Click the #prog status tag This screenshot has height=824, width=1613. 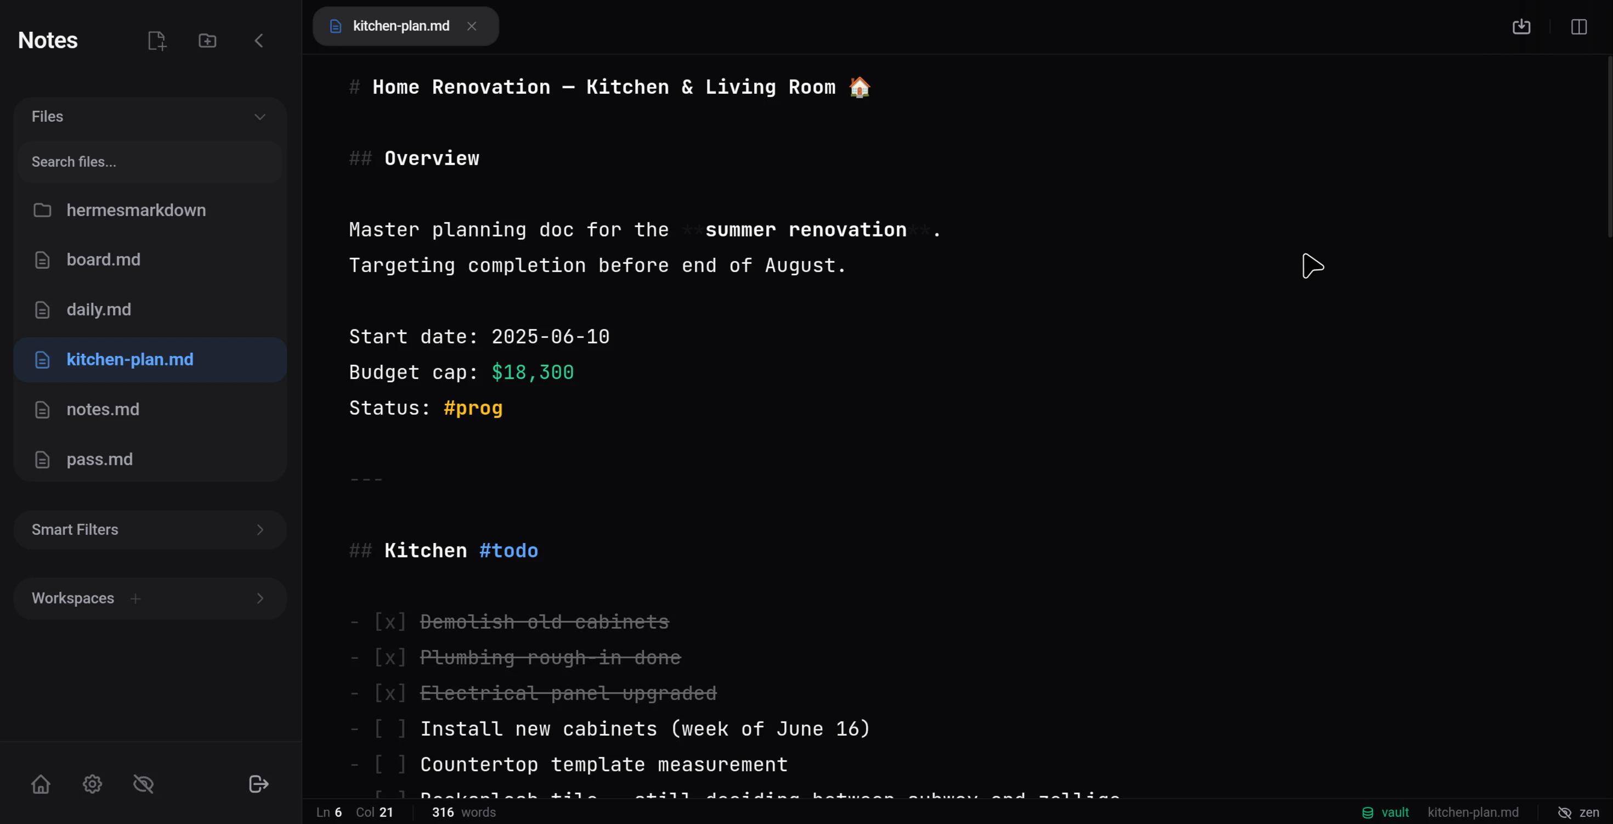click(x=473, y=408)
